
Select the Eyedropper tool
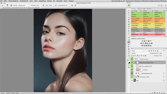pyautogui.click(x=129, y=38)
